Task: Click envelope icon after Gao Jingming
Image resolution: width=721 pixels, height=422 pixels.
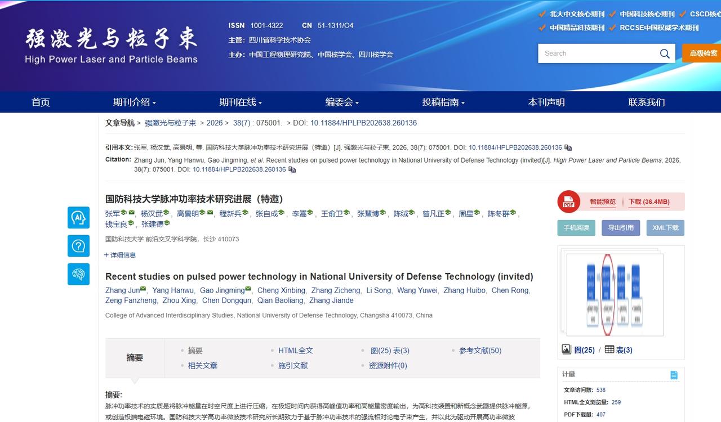Action: click(248, 289)
